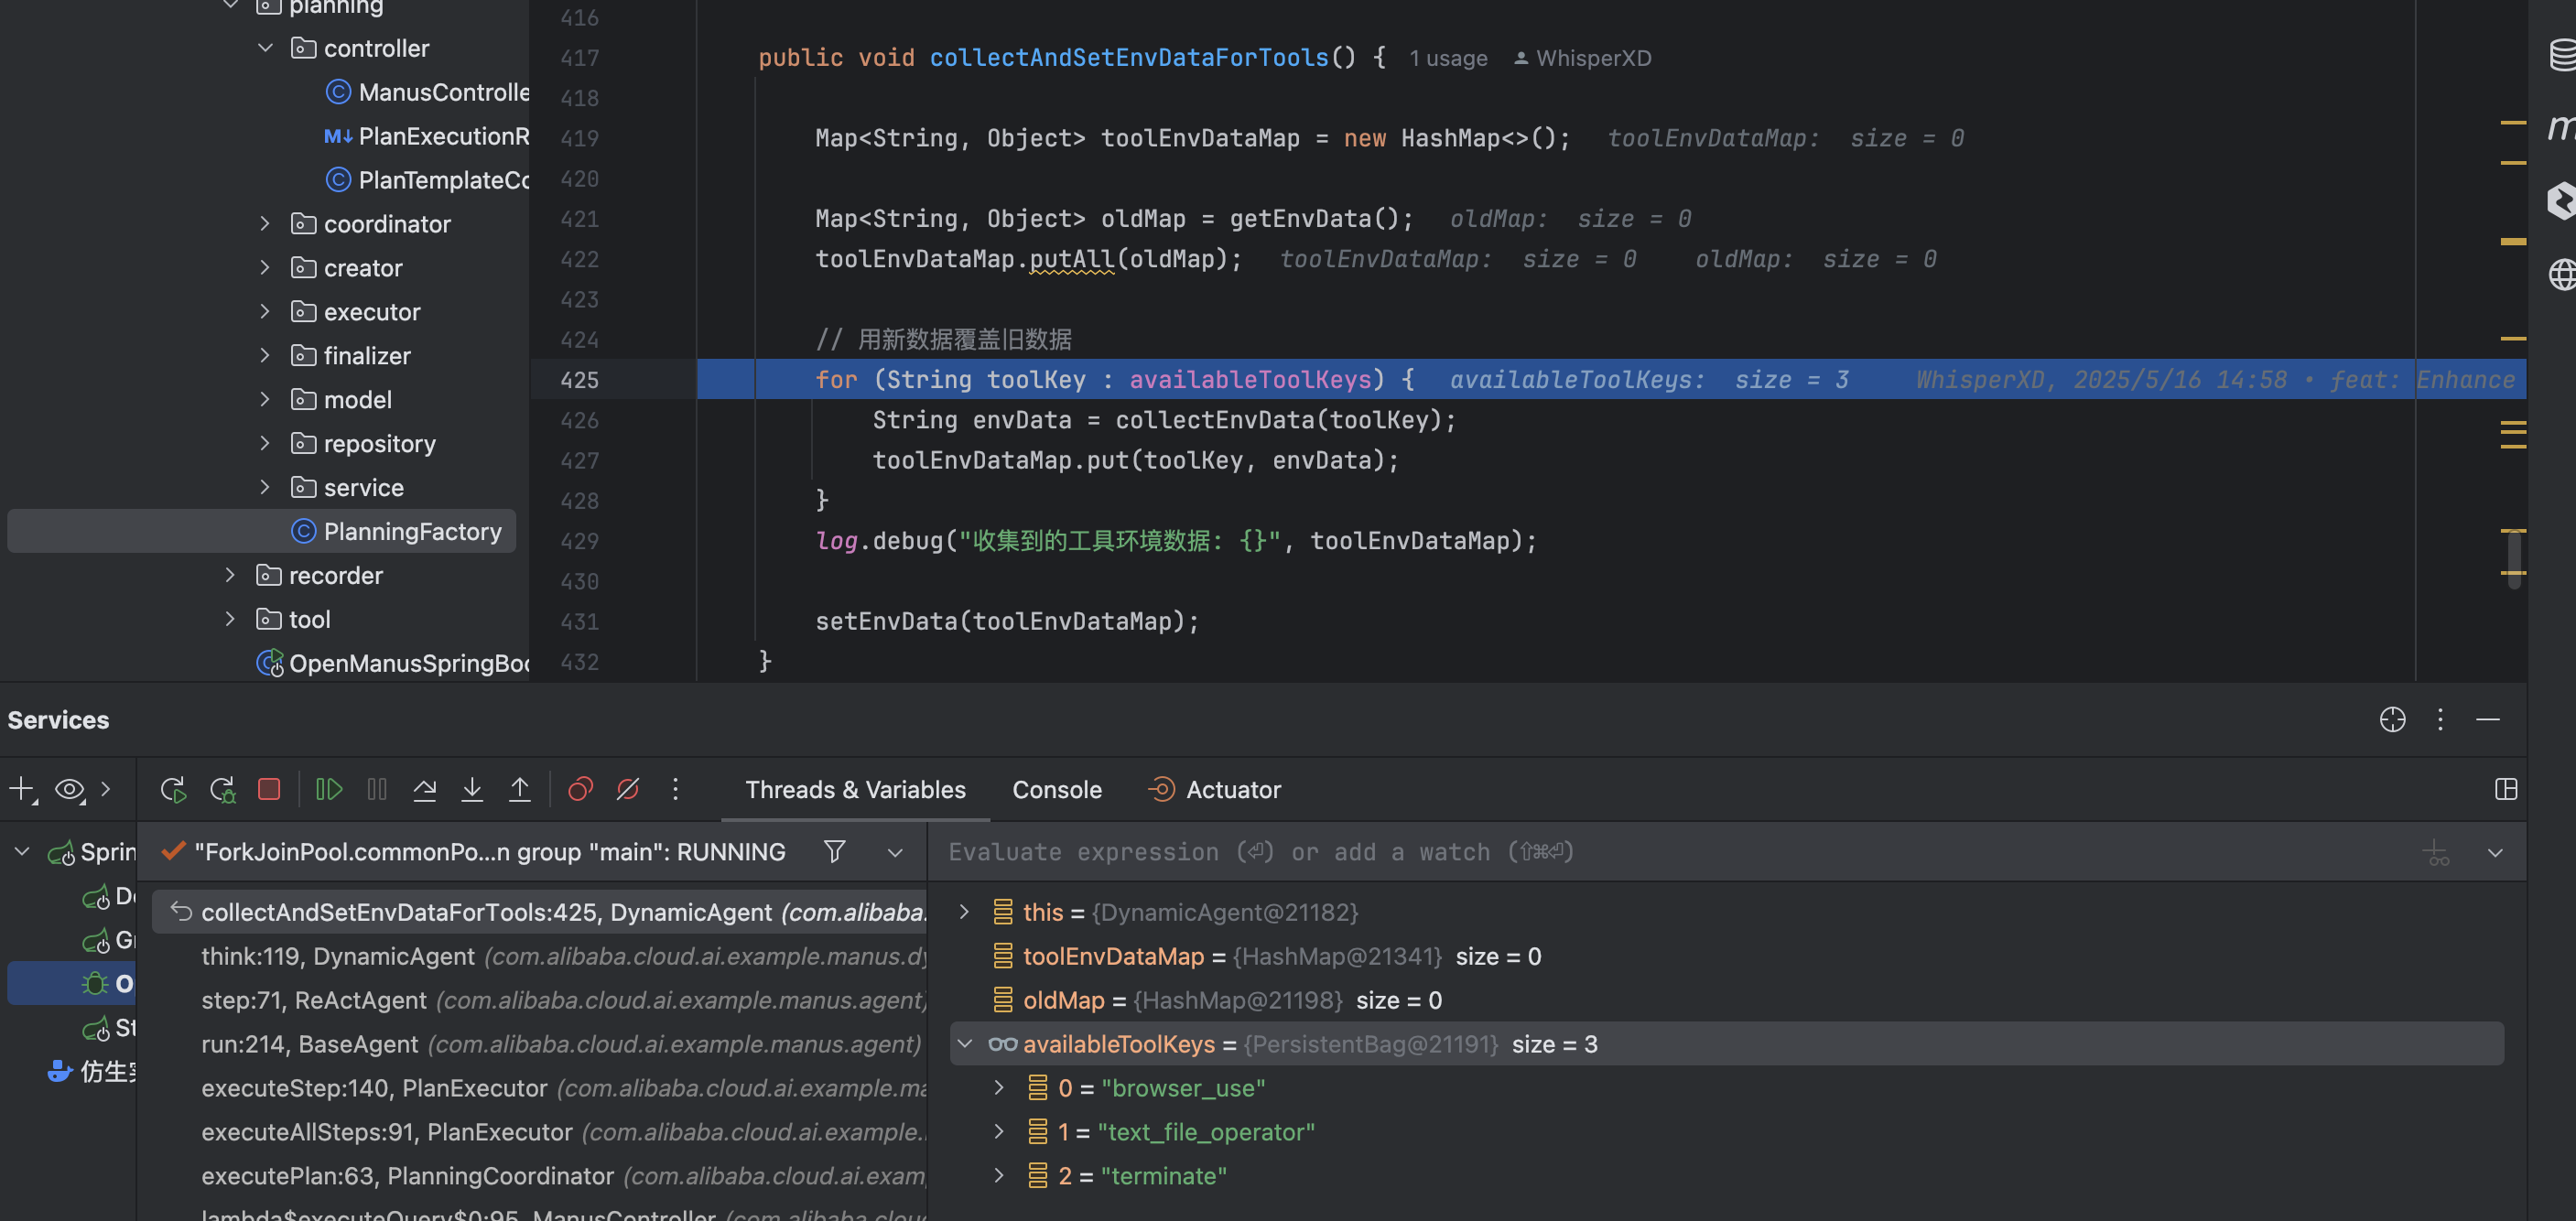Toggle the debugger layout settings icon
Viewport: 2576px width, 1221px height.
tap(2505, 789)
